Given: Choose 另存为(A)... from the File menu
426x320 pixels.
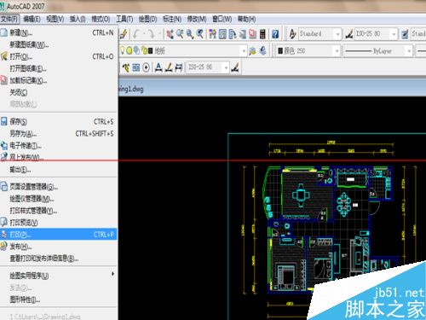Looking at the screenshot, I should click(x=59, y=134).
